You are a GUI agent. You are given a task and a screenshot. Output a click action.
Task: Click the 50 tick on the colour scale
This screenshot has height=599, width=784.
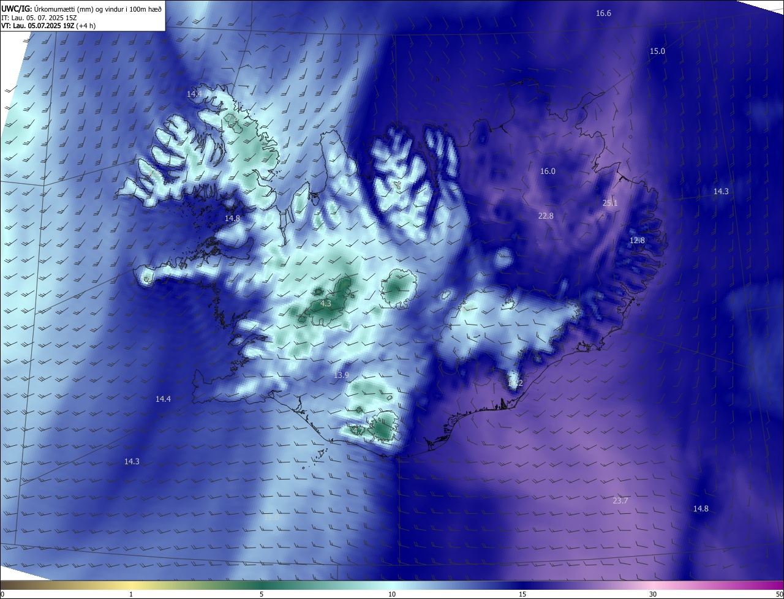(779, 595)
